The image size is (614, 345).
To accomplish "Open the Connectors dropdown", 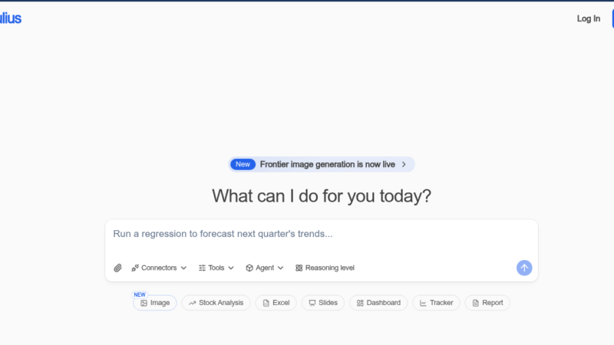I will (x=159, y=268).
